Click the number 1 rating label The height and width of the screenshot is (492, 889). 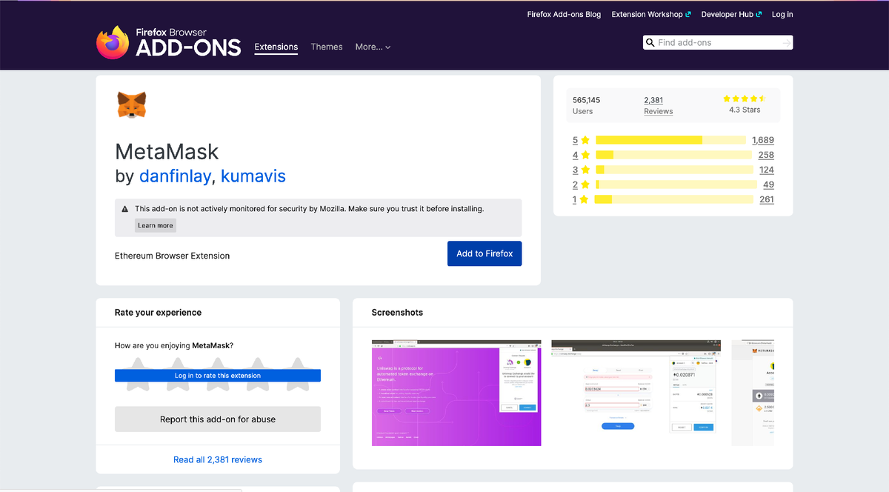coord(575,199)
